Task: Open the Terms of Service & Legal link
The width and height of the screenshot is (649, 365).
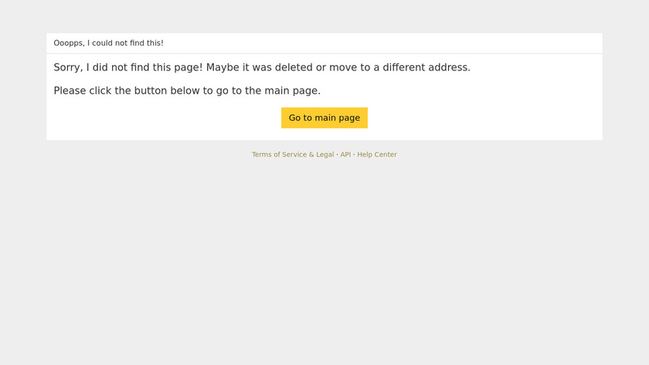Action: point(293,155)
